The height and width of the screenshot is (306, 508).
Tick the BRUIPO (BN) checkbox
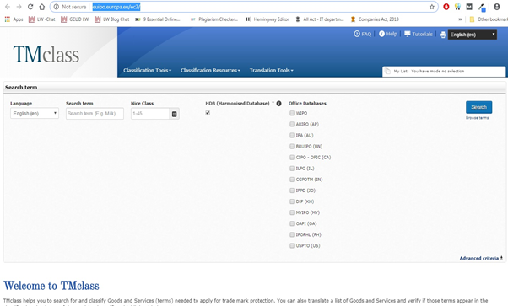click(x=292, y=146)
